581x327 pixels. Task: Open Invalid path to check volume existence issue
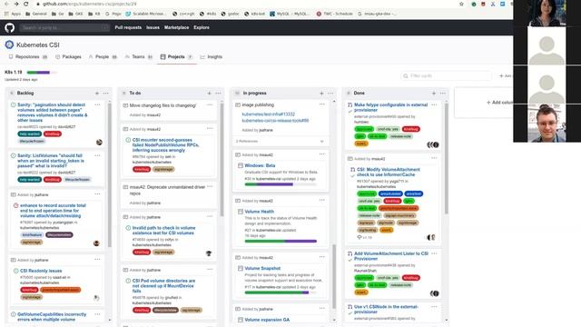[163, 230]
